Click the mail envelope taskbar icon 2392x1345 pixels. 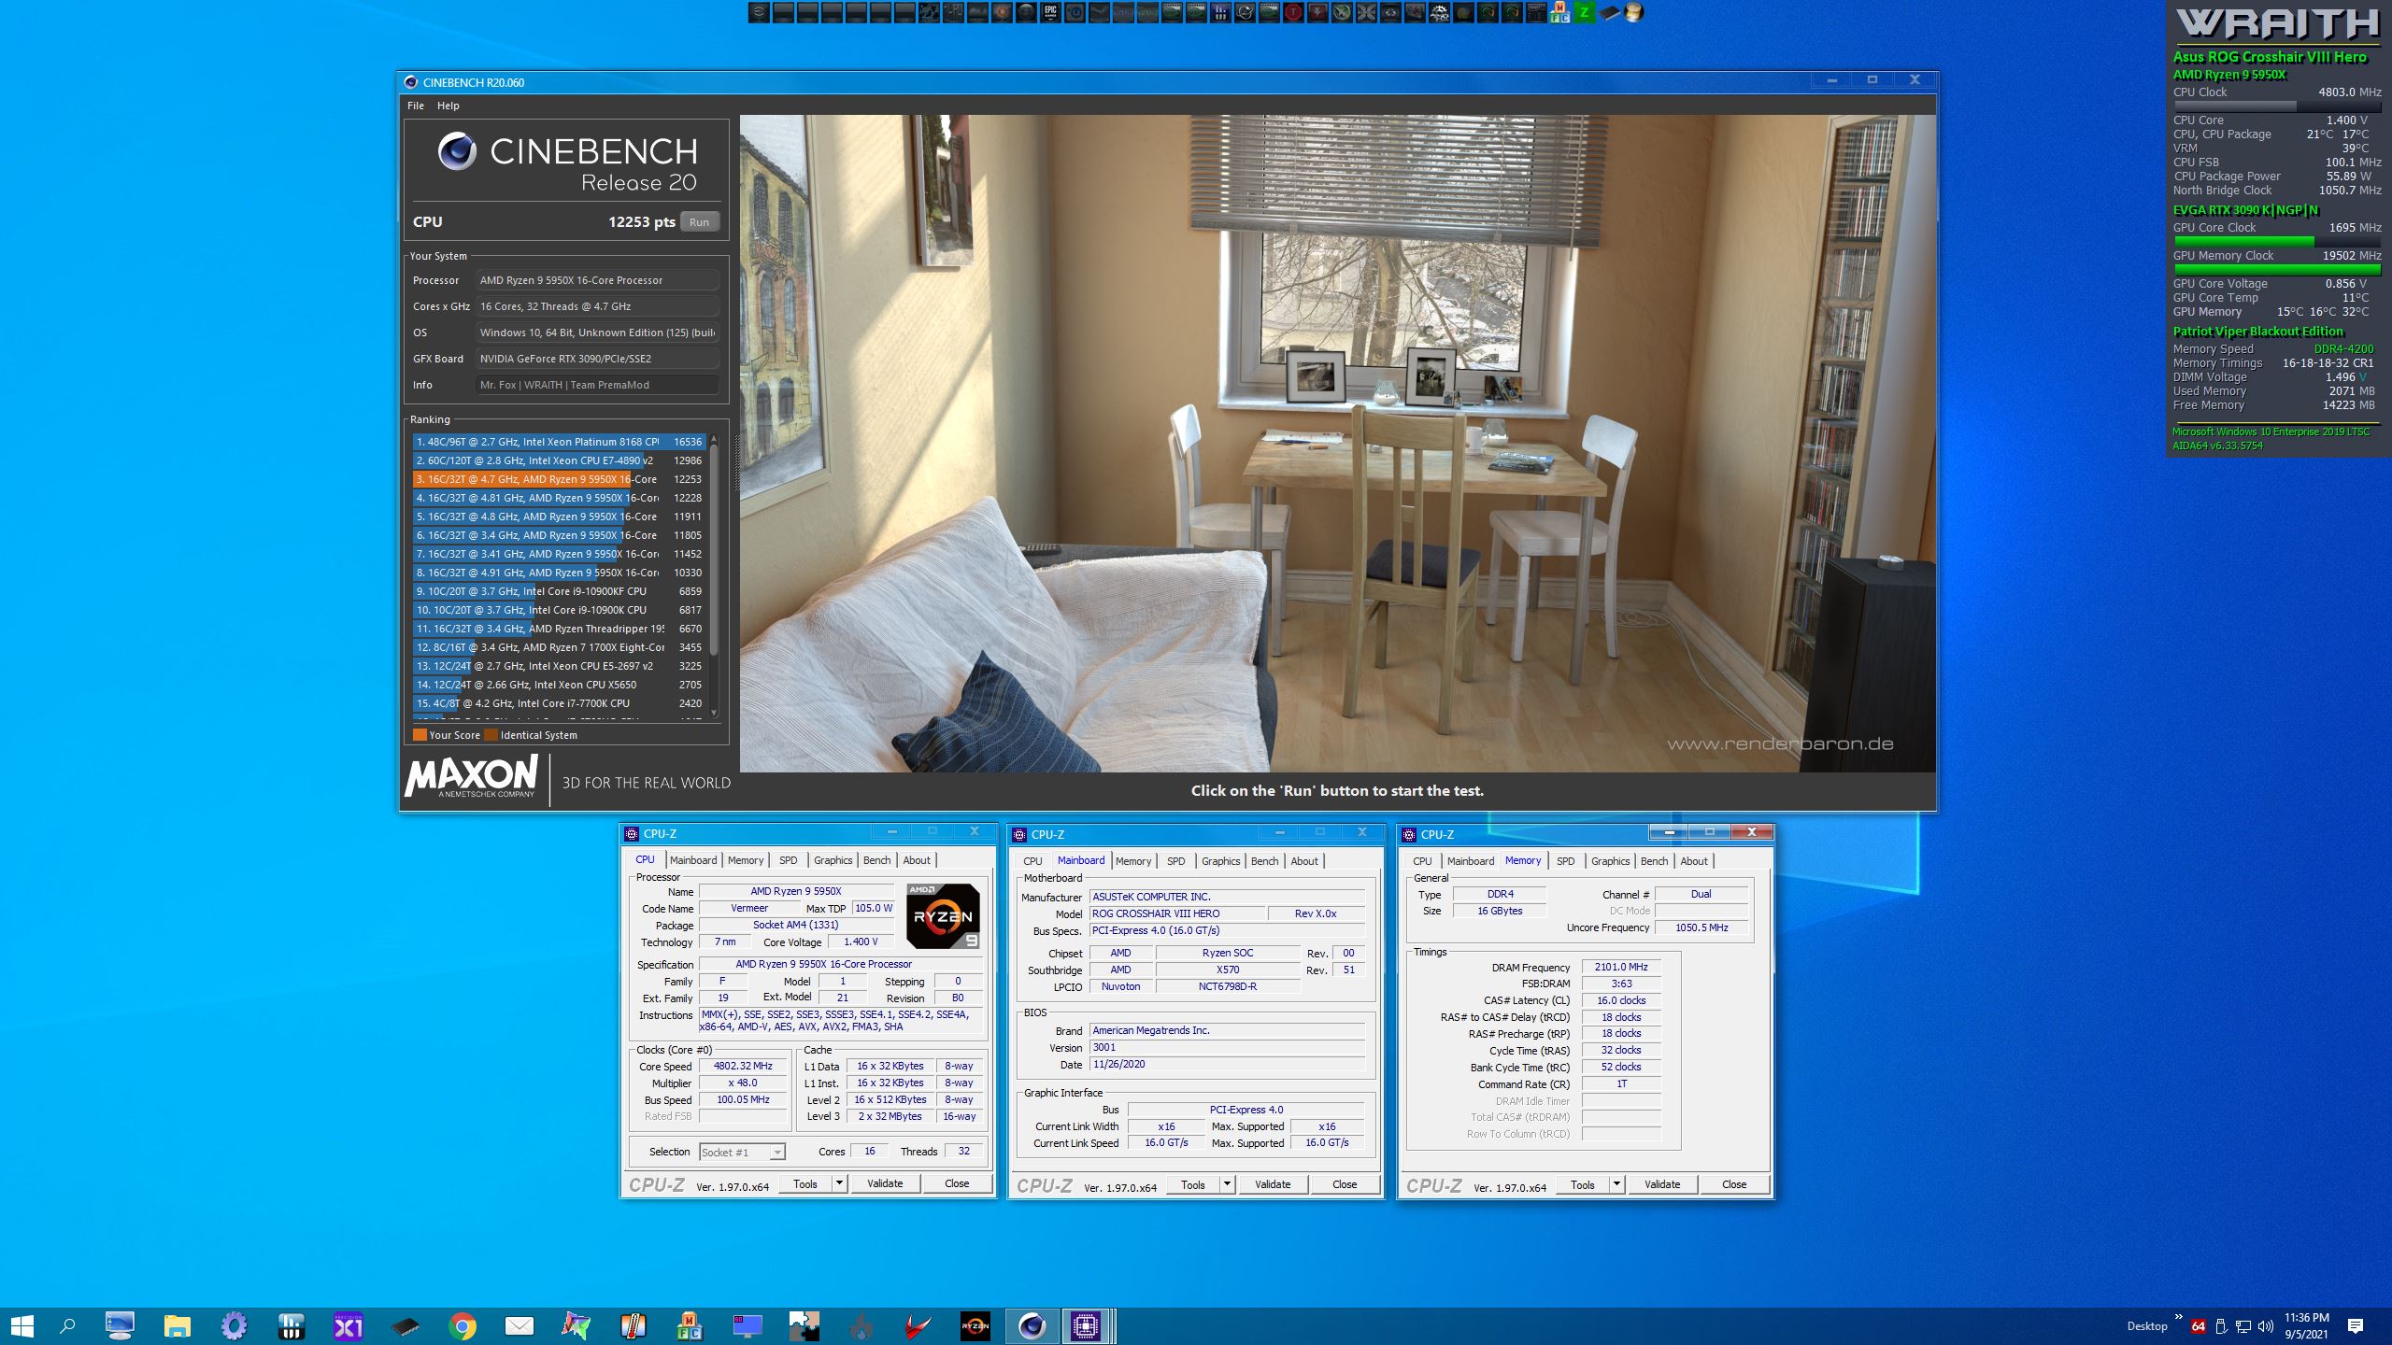(519, 1325)
